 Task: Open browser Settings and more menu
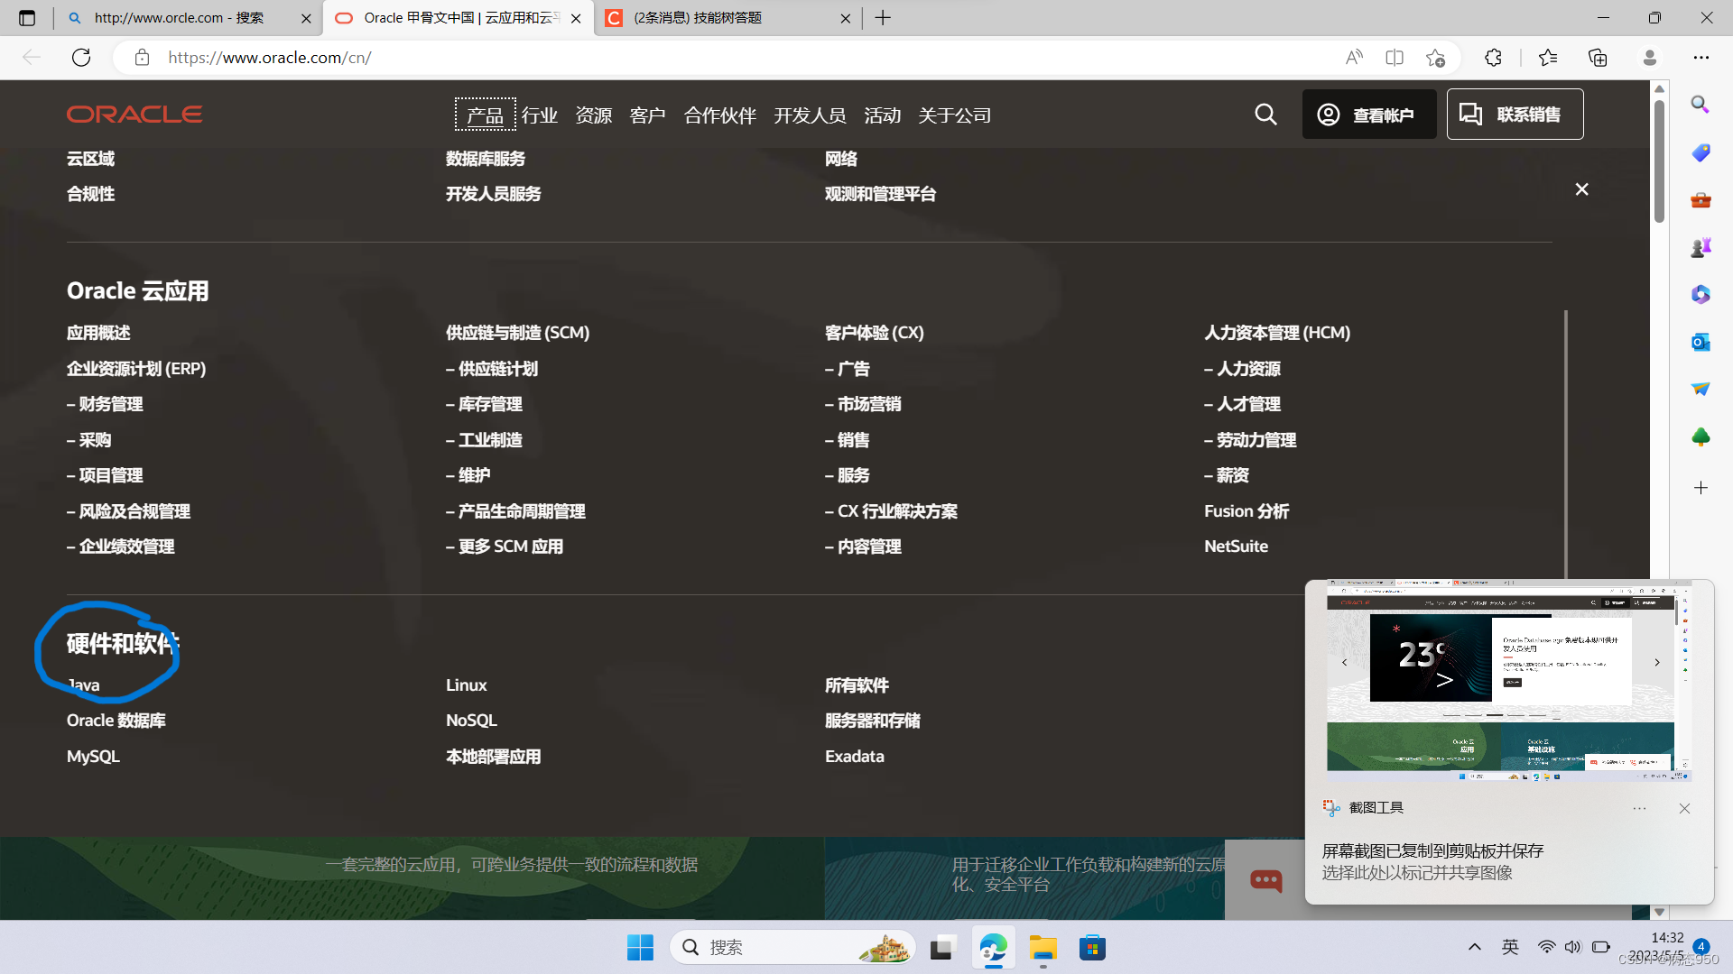click(x=1701, y=58)
